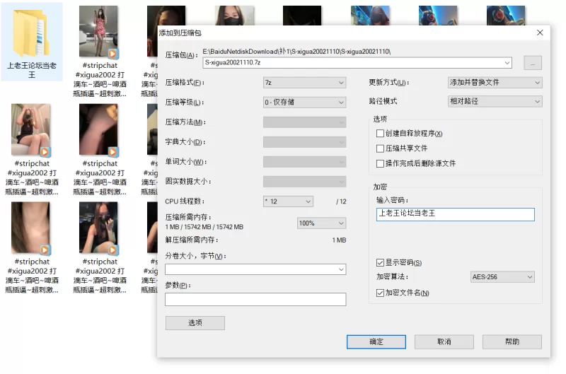Open the memory usage 100% dropdown
Viewport: 566px width, 374px height.
coord(321,223)
